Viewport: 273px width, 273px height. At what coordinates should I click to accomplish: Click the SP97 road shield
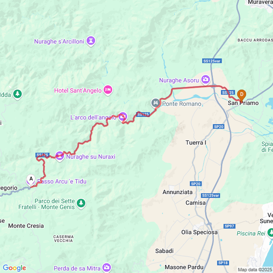229,226
